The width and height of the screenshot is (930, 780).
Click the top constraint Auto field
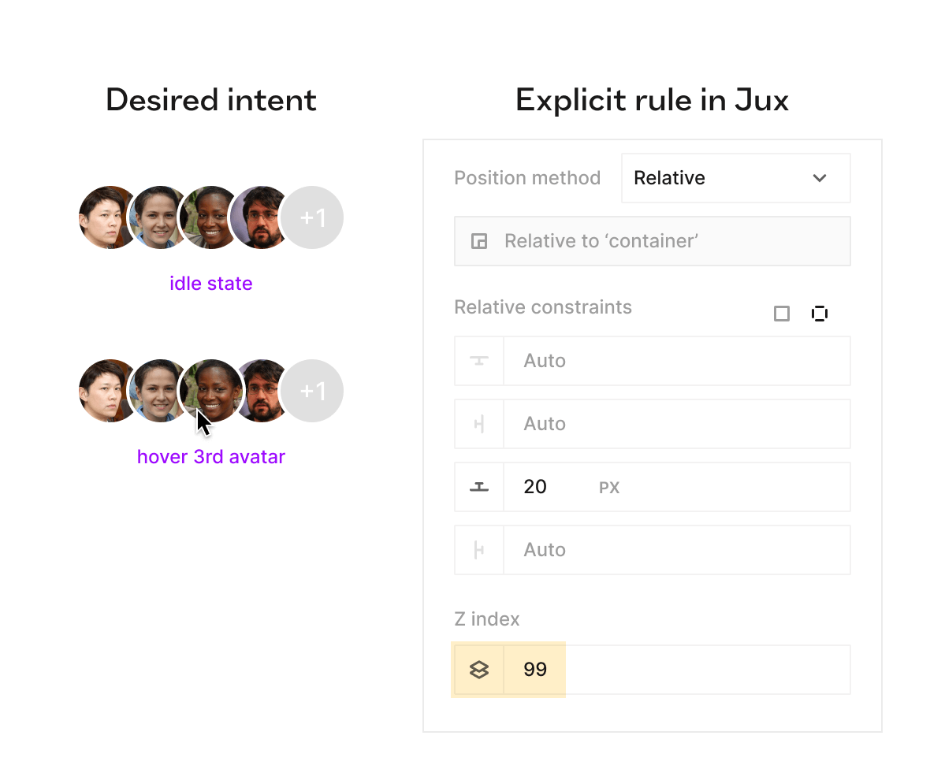[x=677, y=361]
